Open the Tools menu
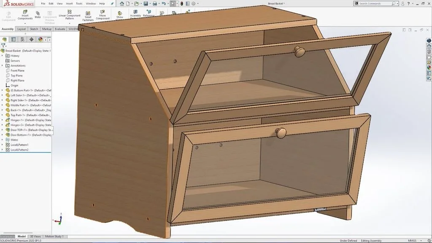 coord(78,3)
